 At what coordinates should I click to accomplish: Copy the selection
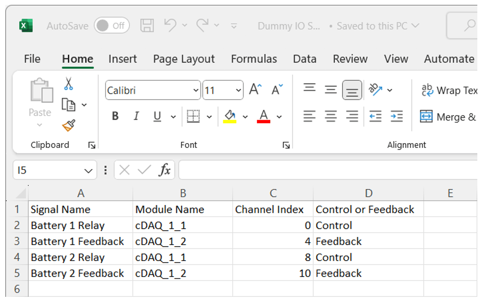(x=68, y=104)
